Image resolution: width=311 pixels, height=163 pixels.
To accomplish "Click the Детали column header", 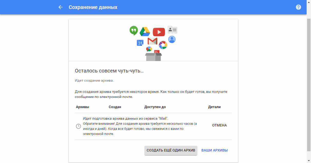I will click(214, 107).
